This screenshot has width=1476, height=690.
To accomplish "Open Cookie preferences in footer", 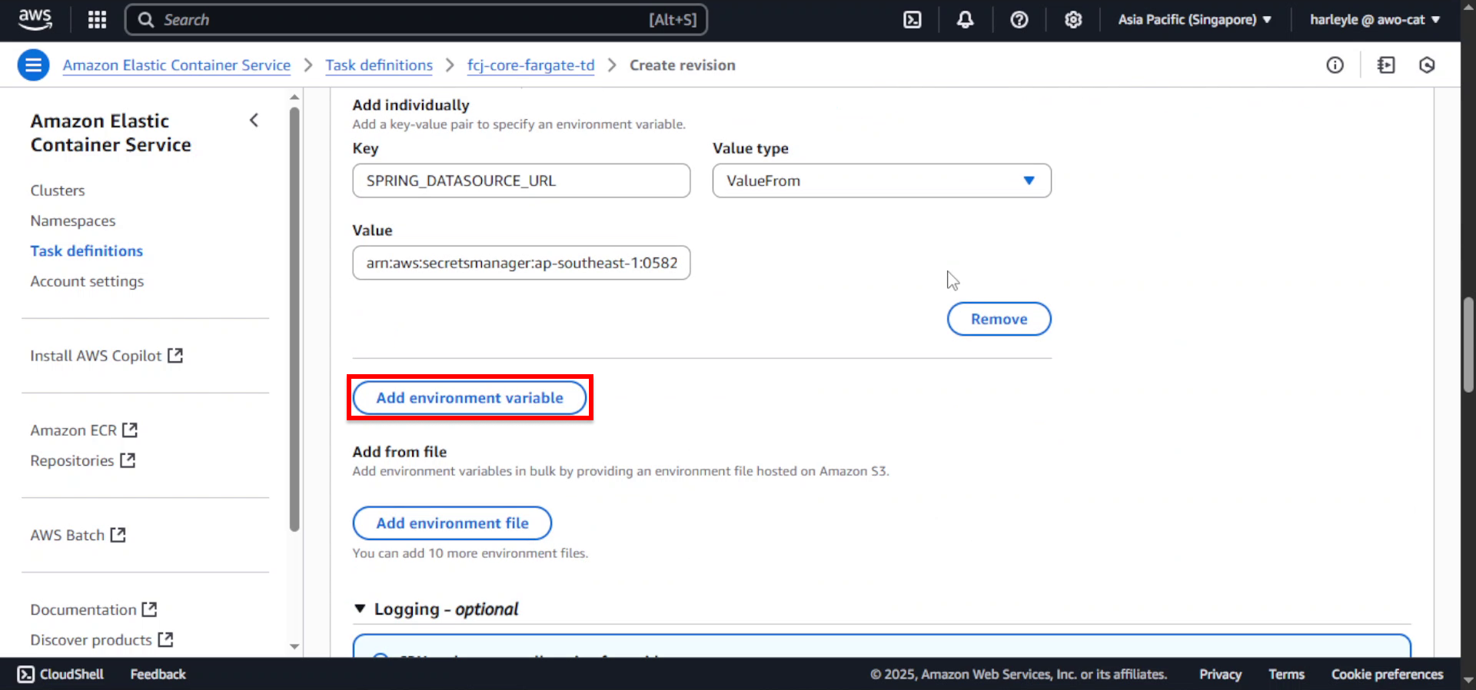I will [1387, 675].
